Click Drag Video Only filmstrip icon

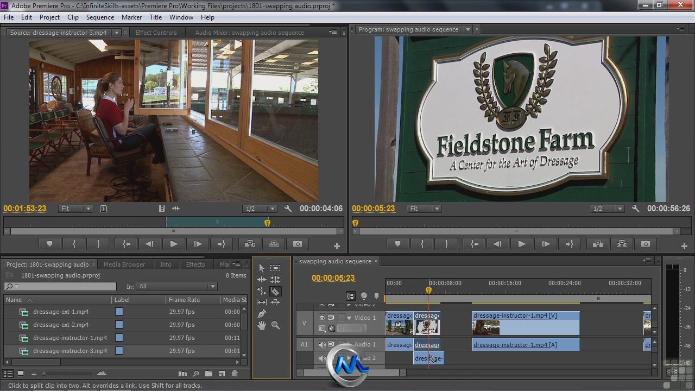click(x=161, y=209)
